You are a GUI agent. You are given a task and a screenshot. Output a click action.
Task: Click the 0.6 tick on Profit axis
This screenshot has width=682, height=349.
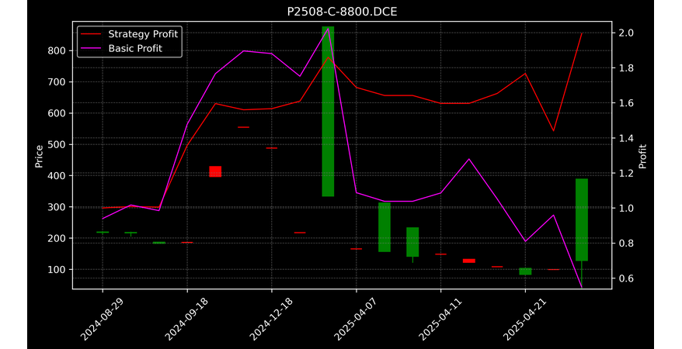(x=625, y=278)
